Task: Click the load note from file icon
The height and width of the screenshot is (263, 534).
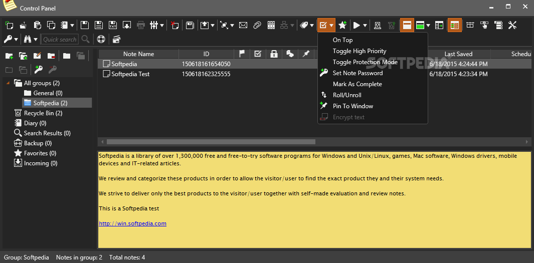Action: [23, 25]
